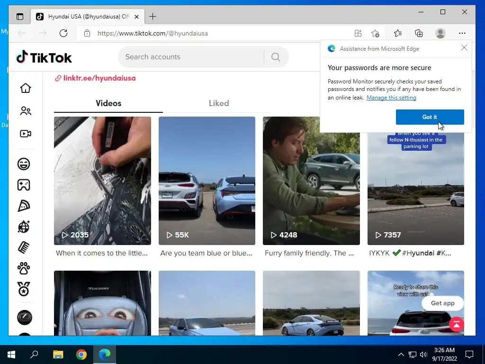The image size is (485, 364).
Task: Open Edge Settings and more menu
Action: 462,33
